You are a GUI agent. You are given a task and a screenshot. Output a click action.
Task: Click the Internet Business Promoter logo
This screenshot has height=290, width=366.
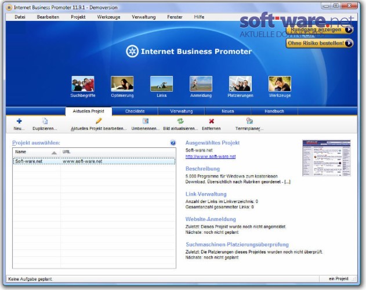pyautogui.click(x=189, y=52)
